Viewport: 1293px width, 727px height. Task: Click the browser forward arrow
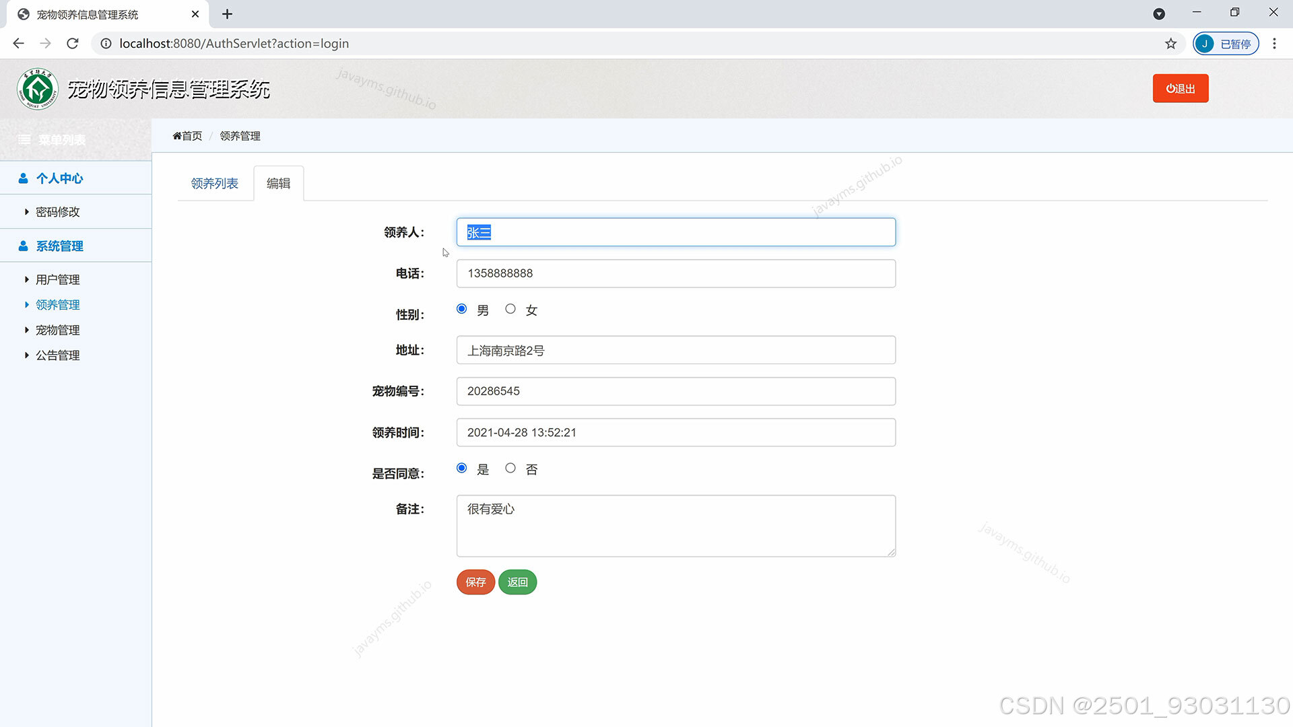[x=45, y=44]
